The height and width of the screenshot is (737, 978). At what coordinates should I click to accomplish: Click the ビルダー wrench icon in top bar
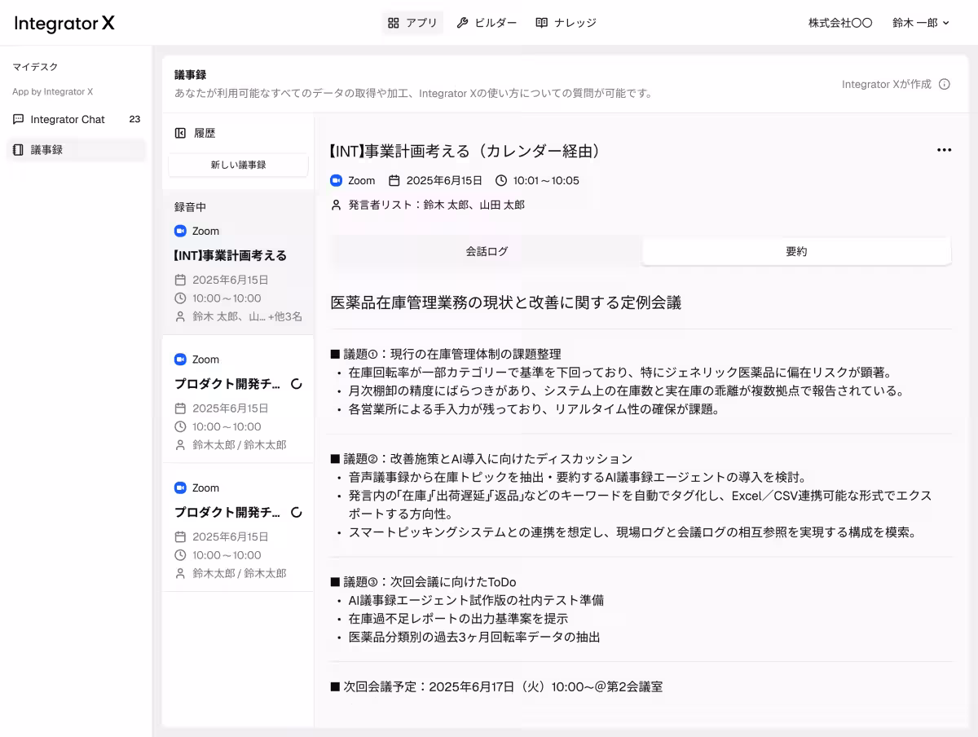(461, 22)
